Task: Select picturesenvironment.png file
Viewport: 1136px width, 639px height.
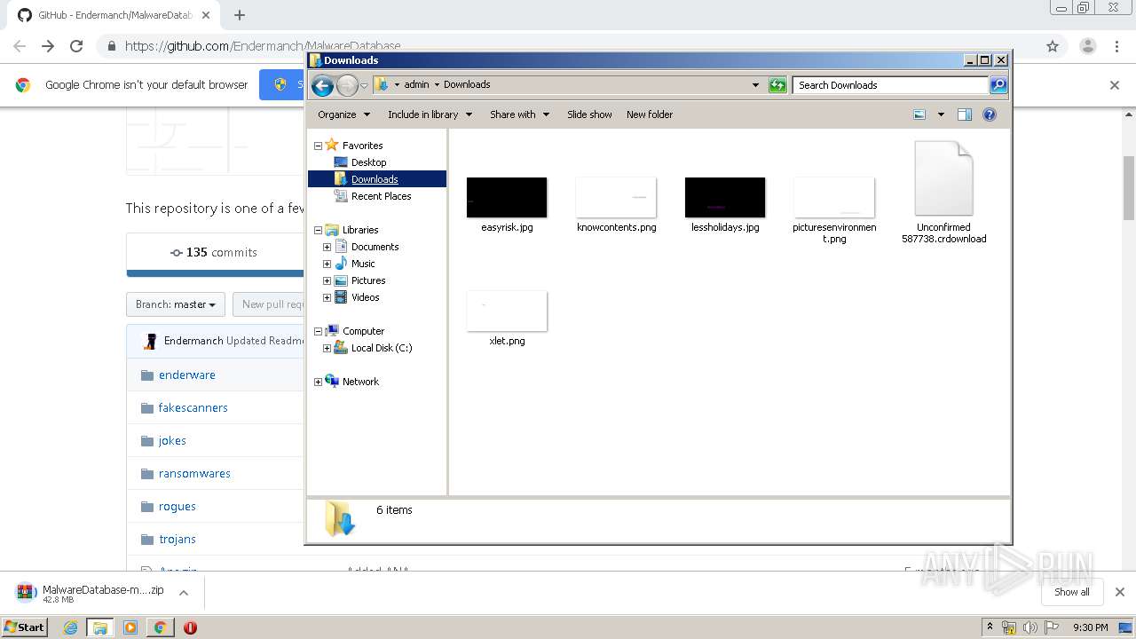Action: (834, 209)
